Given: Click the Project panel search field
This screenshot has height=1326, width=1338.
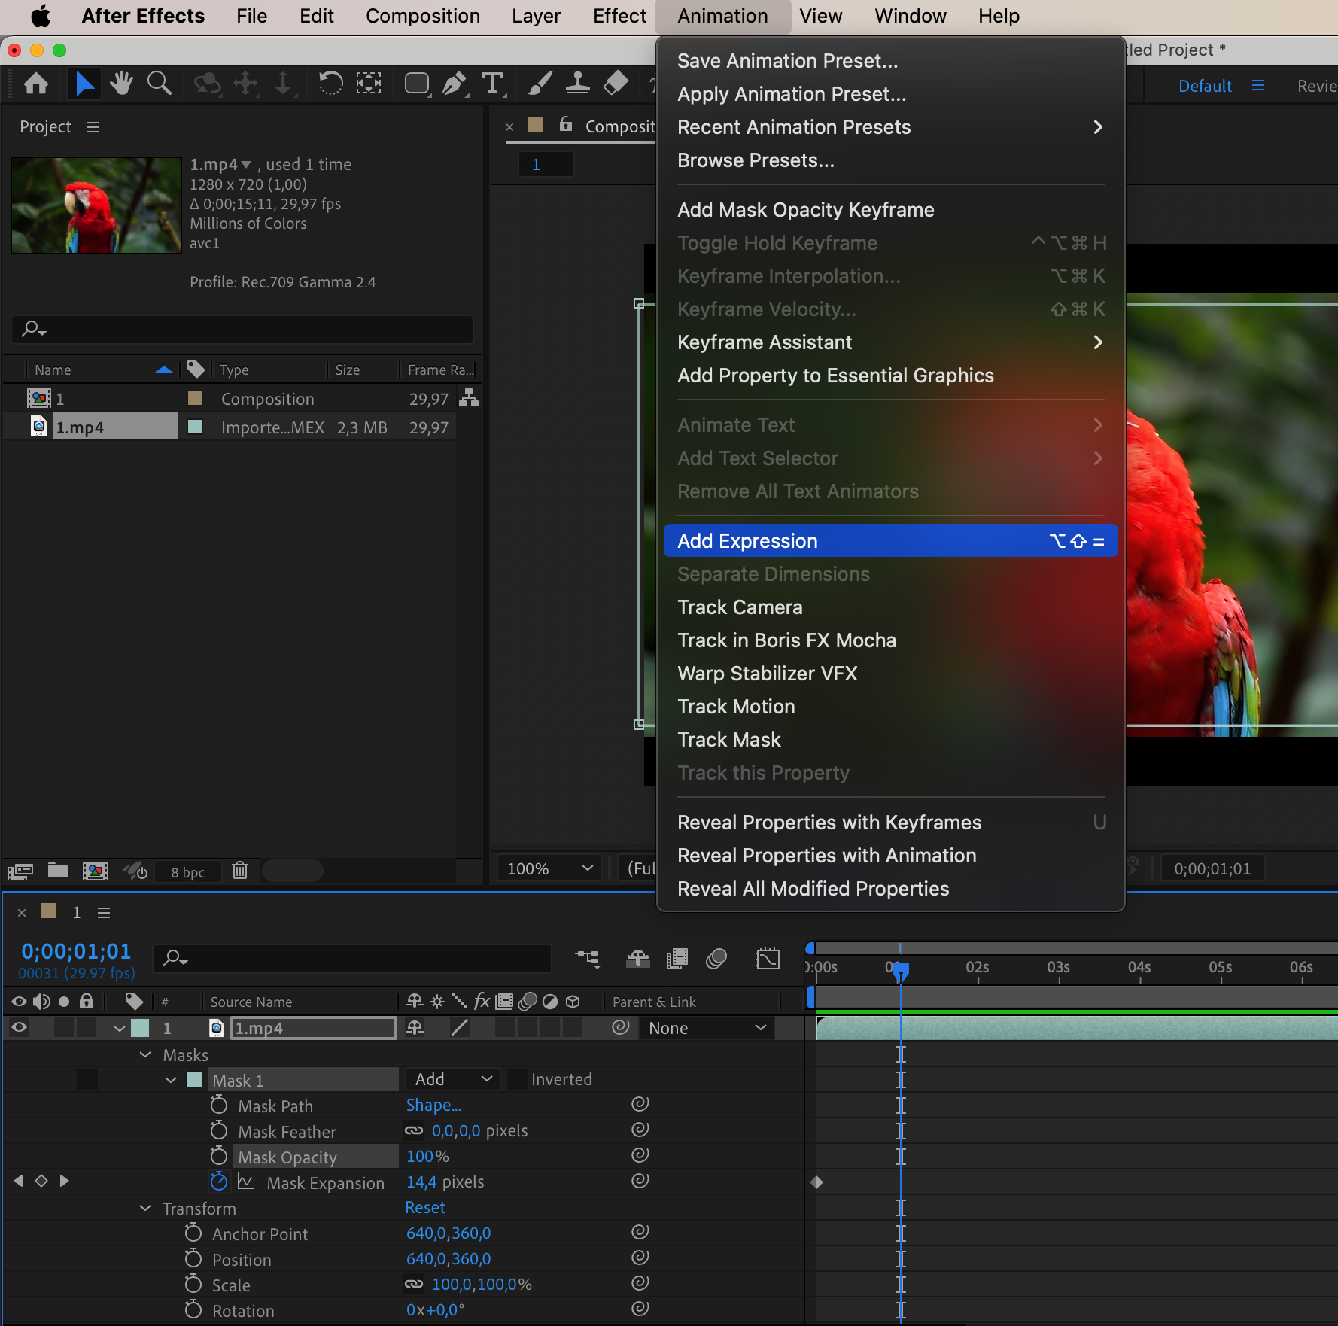Looking at the screenshot, I should [x=242, y=329].
